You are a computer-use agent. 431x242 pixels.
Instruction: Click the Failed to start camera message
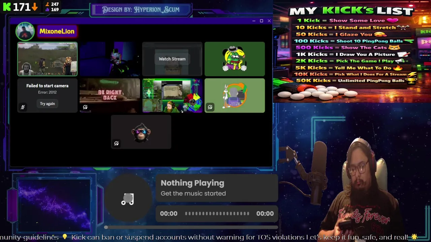coord(47,86)
